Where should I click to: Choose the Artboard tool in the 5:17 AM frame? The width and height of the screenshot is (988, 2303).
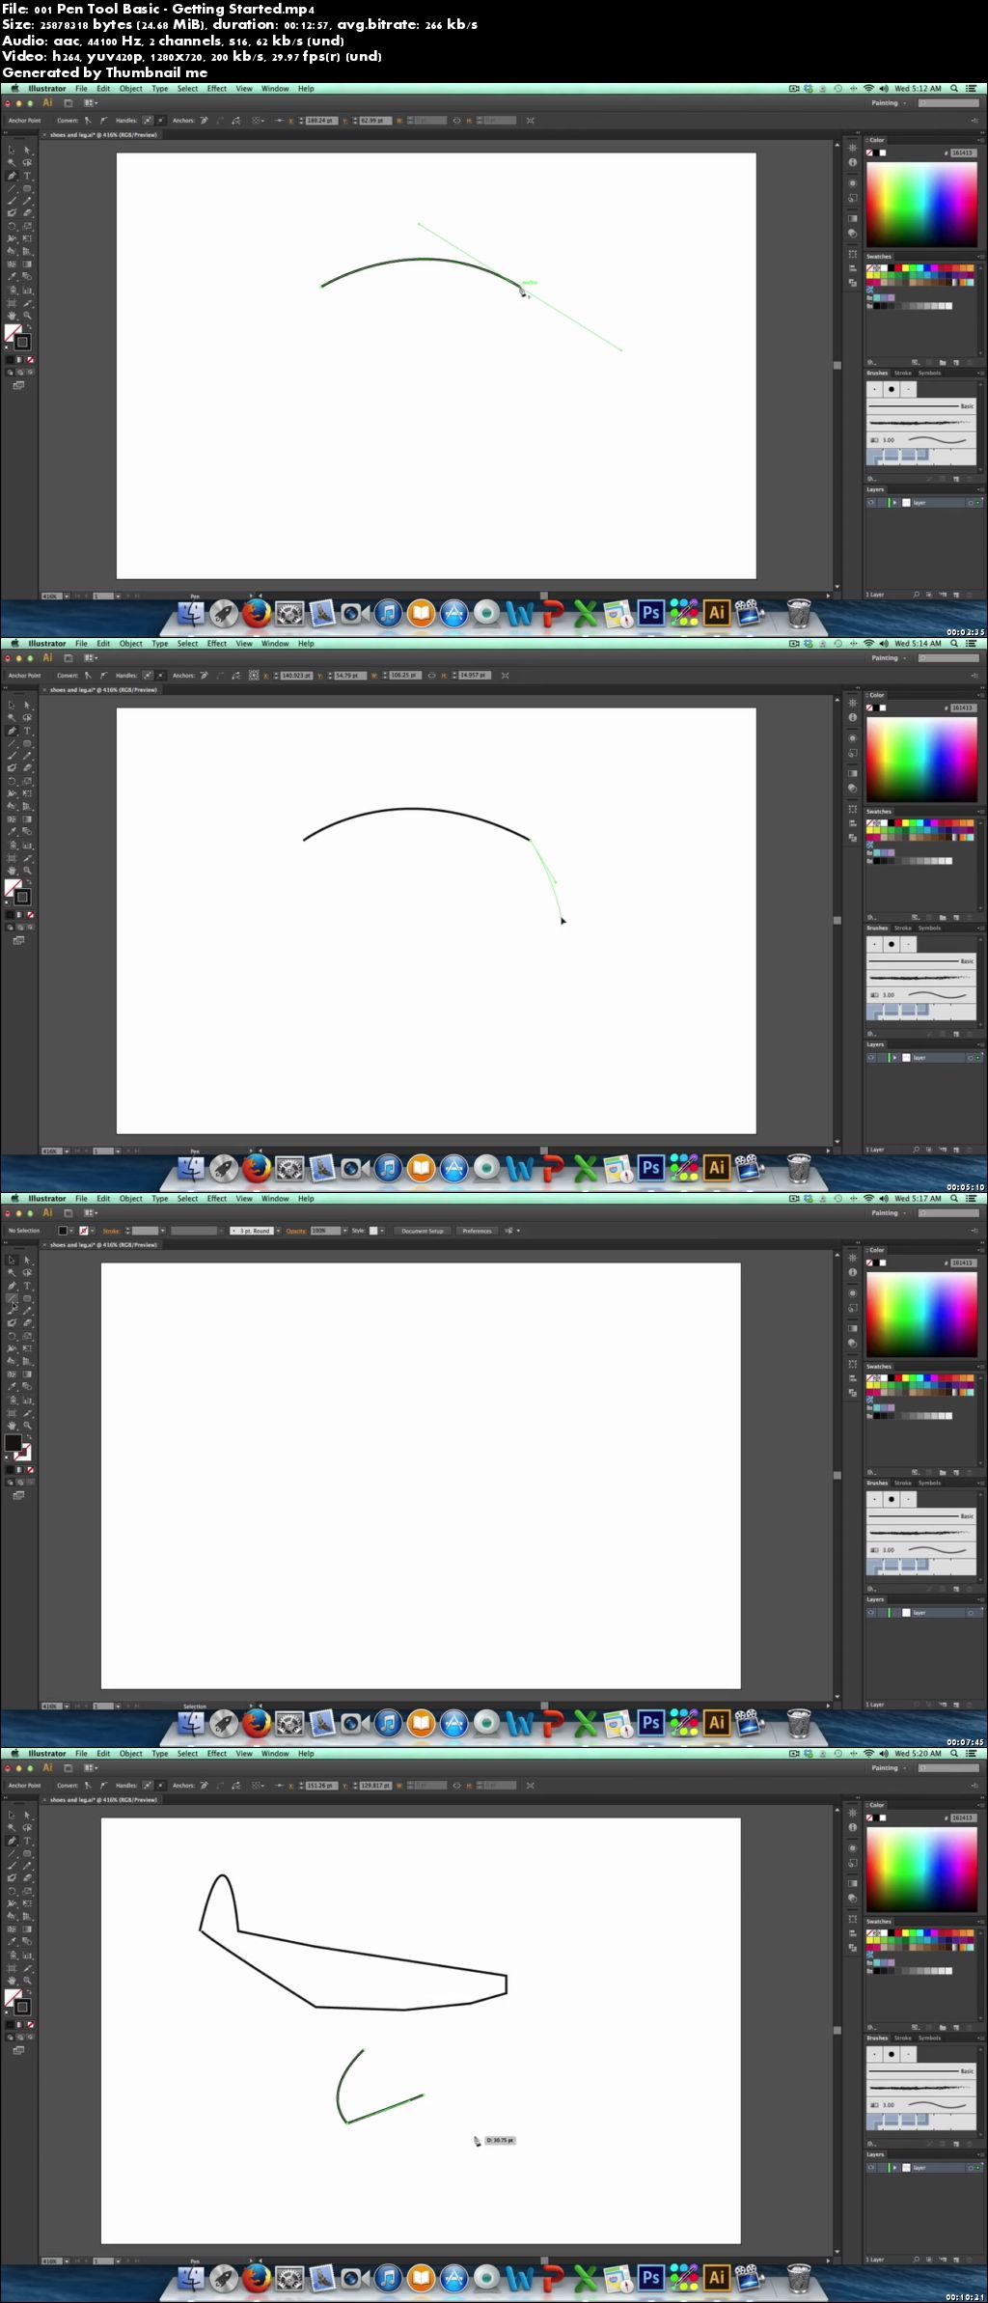[x=12, y=1414]
